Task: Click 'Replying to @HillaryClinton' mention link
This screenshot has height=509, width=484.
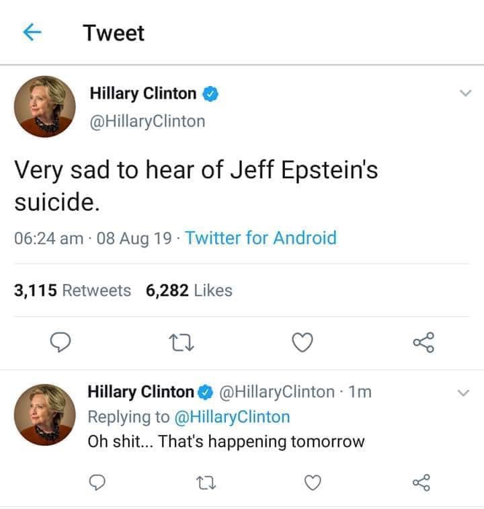Action: [x=232, y=416]
